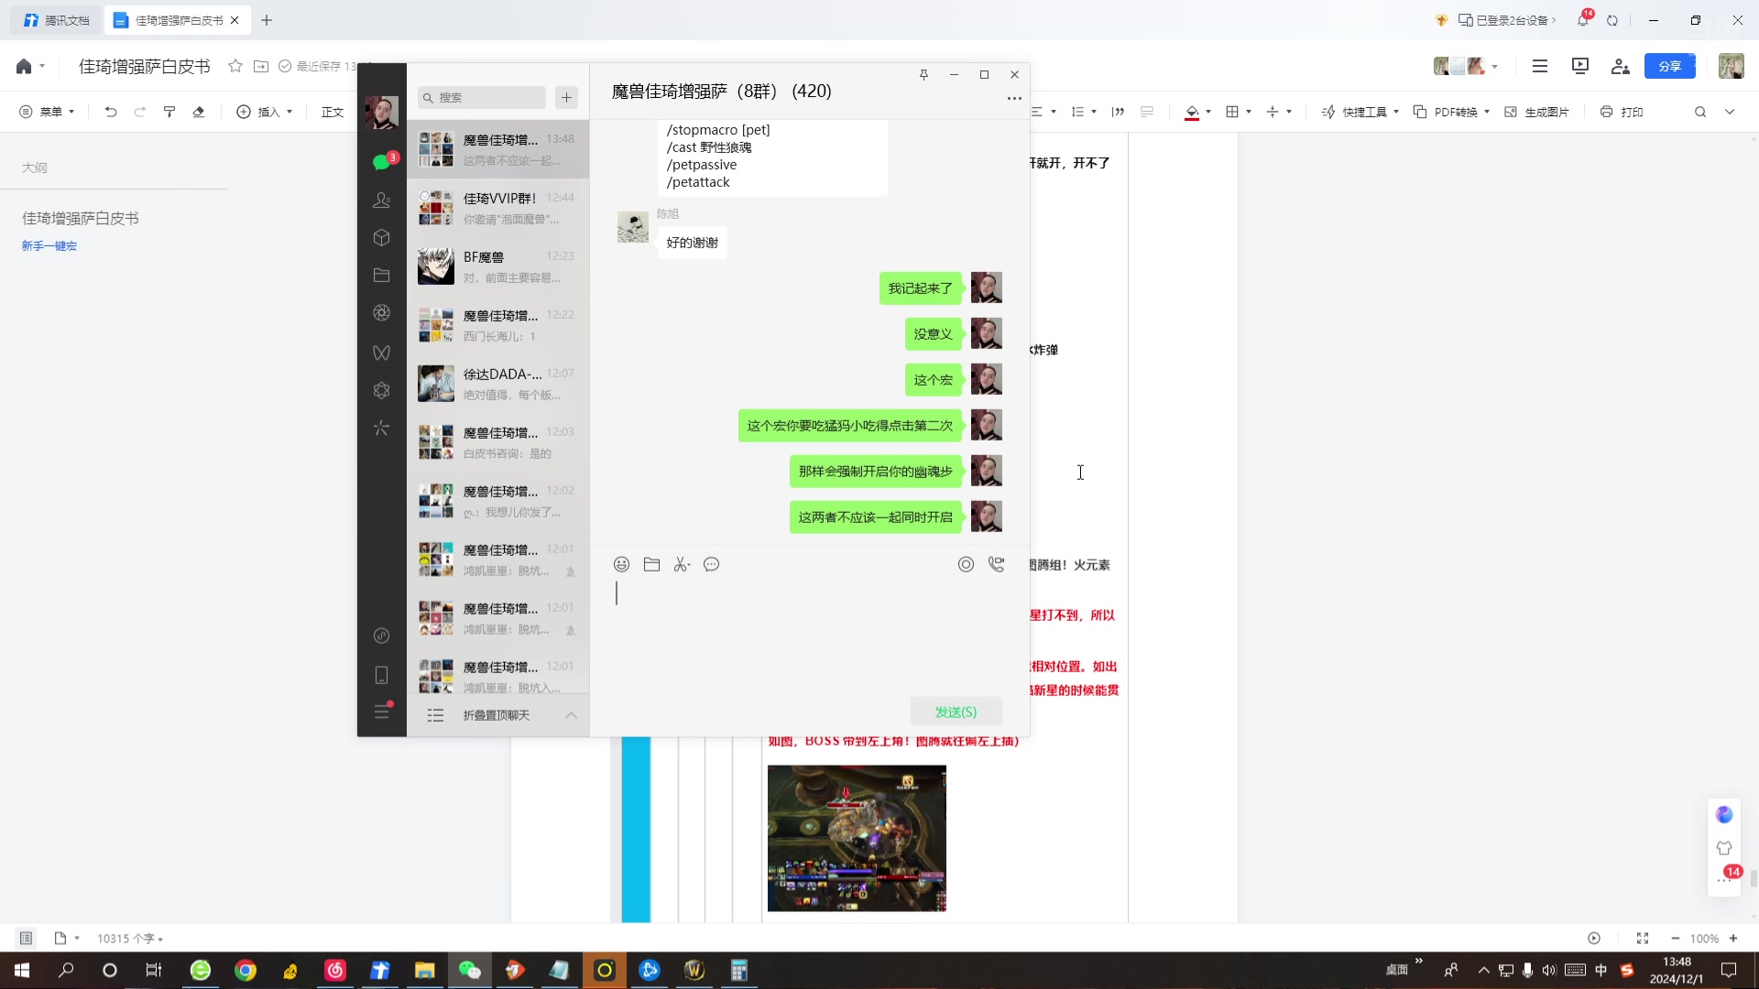Switch to the 腾讯文档 tab
Image resolution: width=1759 pixels, height=989 pixels.
pyautogui.click(x=57, y=20)
